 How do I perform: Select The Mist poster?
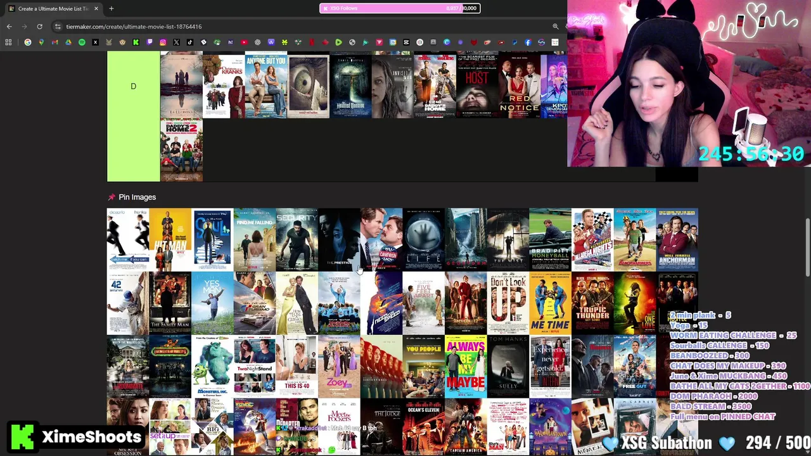tap(508, 239)
